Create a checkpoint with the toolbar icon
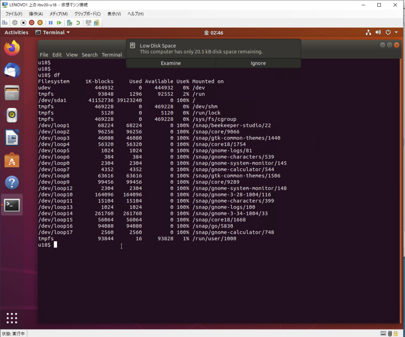This screenshot has width=405, height=337. pos(70,23)
